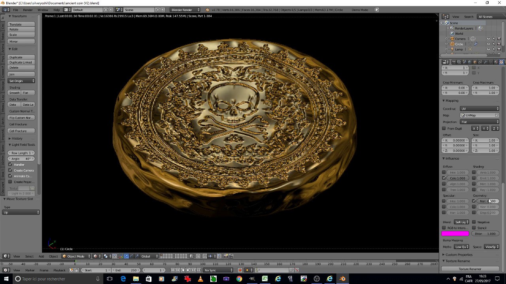Viewport: 506px width, 284px height.
Task: Jump to the last frame in timeline
Action: click(199, 270)
